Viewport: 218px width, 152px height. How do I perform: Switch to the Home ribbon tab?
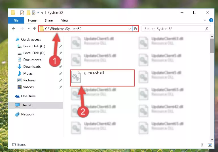(x=32, y=20)
